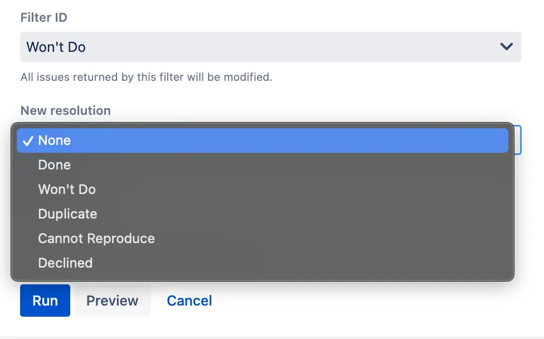Select Declined from the resolution list
Image resolution: width=544 pixels, height=339 pixels.
click(x=263, y=263)
